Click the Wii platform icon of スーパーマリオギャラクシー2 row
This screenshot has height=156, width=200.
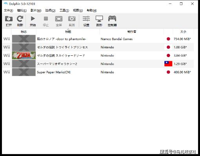click(x=7, y=64)
